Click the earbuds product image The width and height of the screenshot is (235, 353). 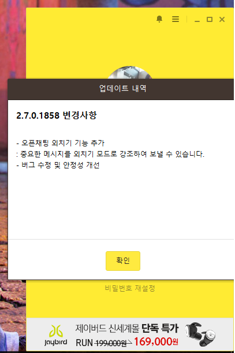tap(200, 334)
